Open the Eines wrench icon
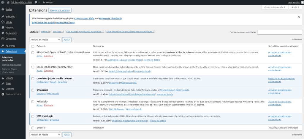This screenshot has height=139, width=304. click(3, 84)
